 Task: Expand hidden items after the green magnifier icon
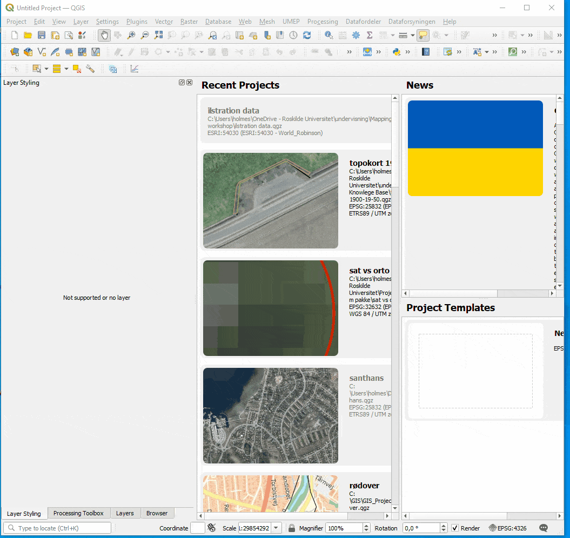(524, 52)
